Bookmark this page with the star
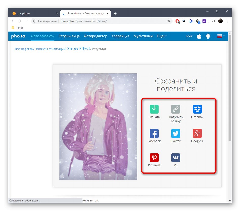Viewport: 240px width, 211px height. pos(169,21)
